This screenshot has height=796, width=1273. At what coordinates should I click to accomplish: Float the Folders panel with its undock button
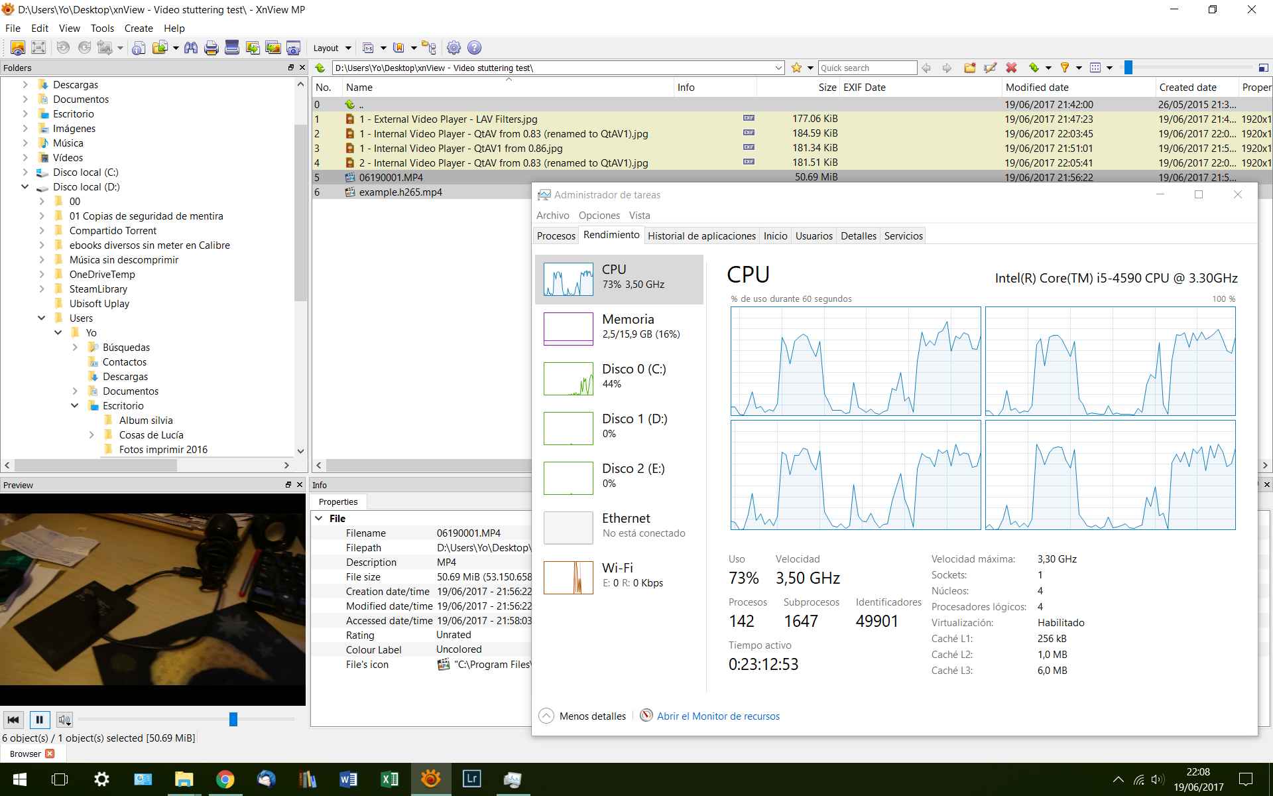coord(290,68)
